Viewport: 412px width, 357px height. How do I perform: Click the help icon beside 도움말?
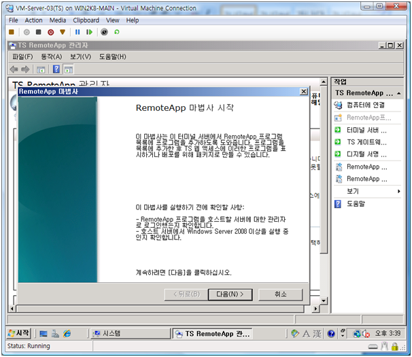[x=338, y=204]
